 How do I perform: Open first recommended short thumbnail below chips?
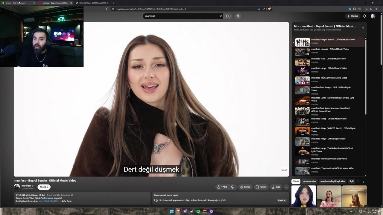pyautogui.click(x=304, y=196)
